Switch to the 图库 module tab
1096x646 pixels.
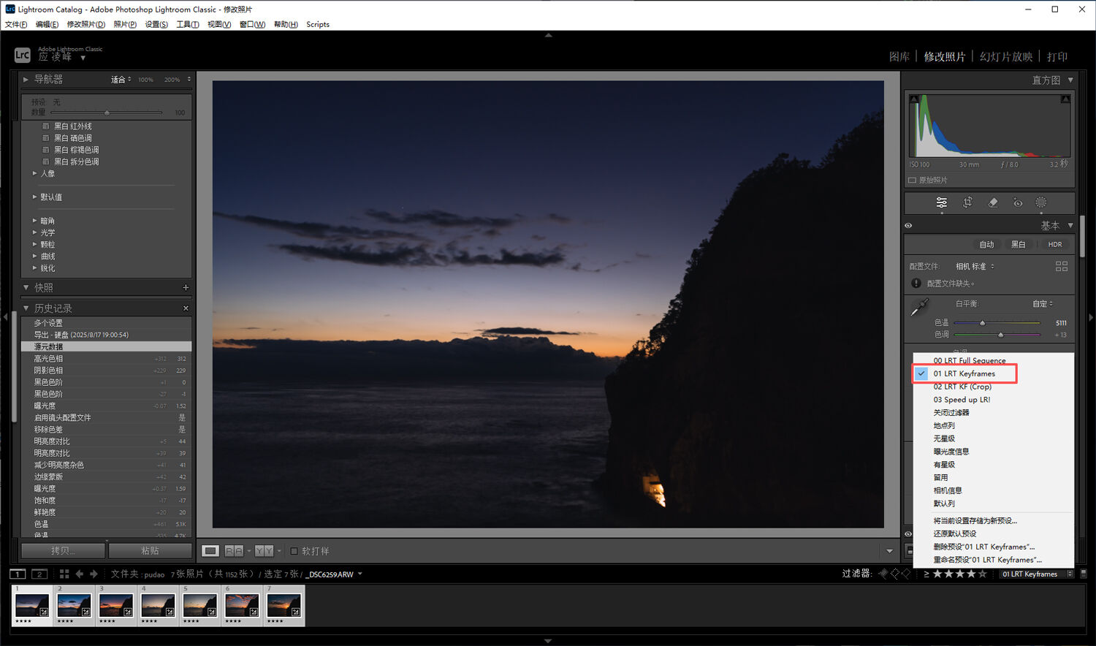899,57
